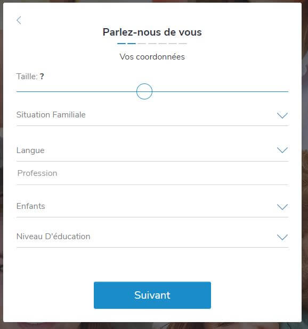Click the Suivant button
The image size is (308, 329).
(152, 295)
